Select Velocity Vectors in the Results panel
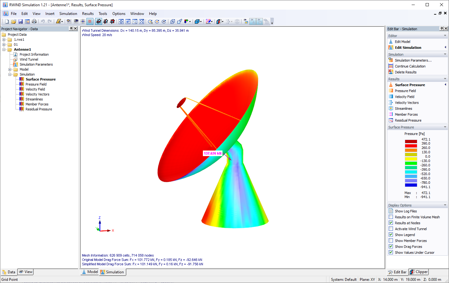449x283 pixels. [x=406, y=102]
